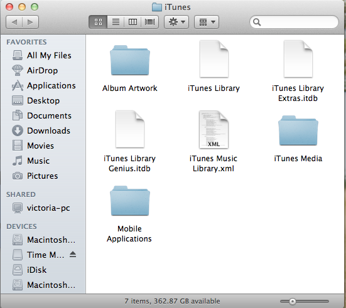Click the Mobile Applications name label
346x308 pixels.
(129, 234)
